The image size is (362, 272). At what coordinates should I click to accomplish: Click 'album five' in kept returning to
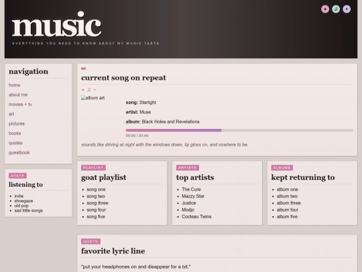287,217
